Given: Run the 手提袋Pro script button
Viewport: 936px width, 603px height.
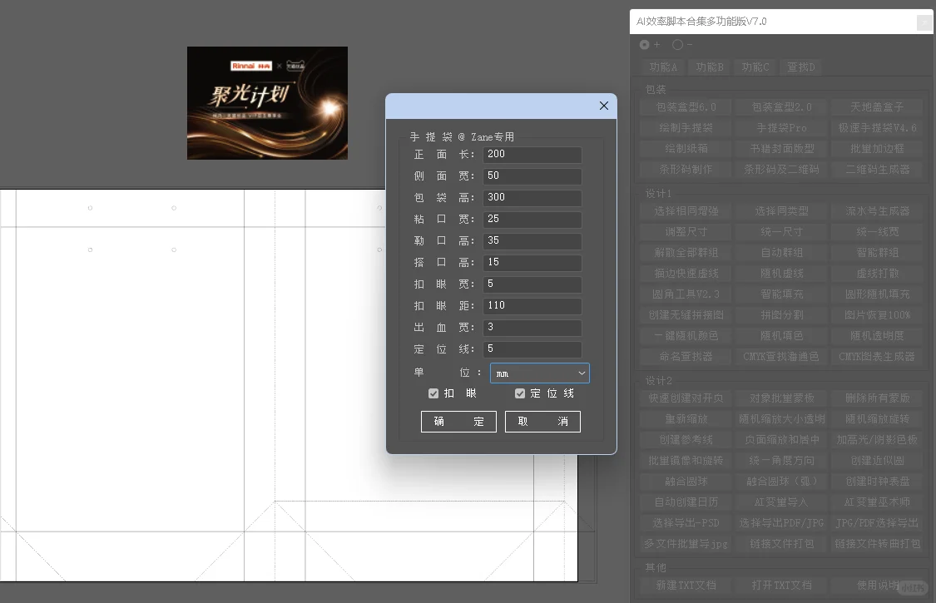Looking at the screenshot, I should coord(780,127).
